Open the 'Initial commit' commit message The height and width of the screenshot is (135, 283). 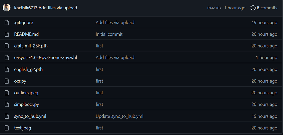109,34
